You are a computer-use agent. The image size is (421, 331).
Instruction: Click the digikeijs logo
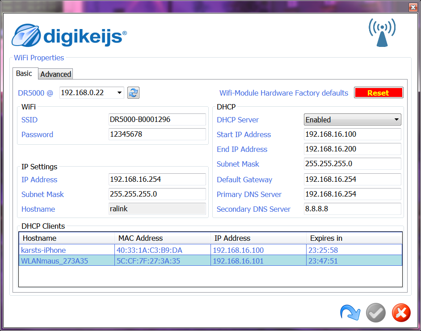(x=69, y=35)
